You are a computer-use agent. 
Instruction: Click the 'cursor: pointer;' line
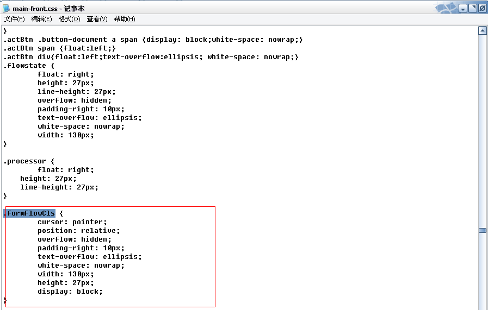72,222
